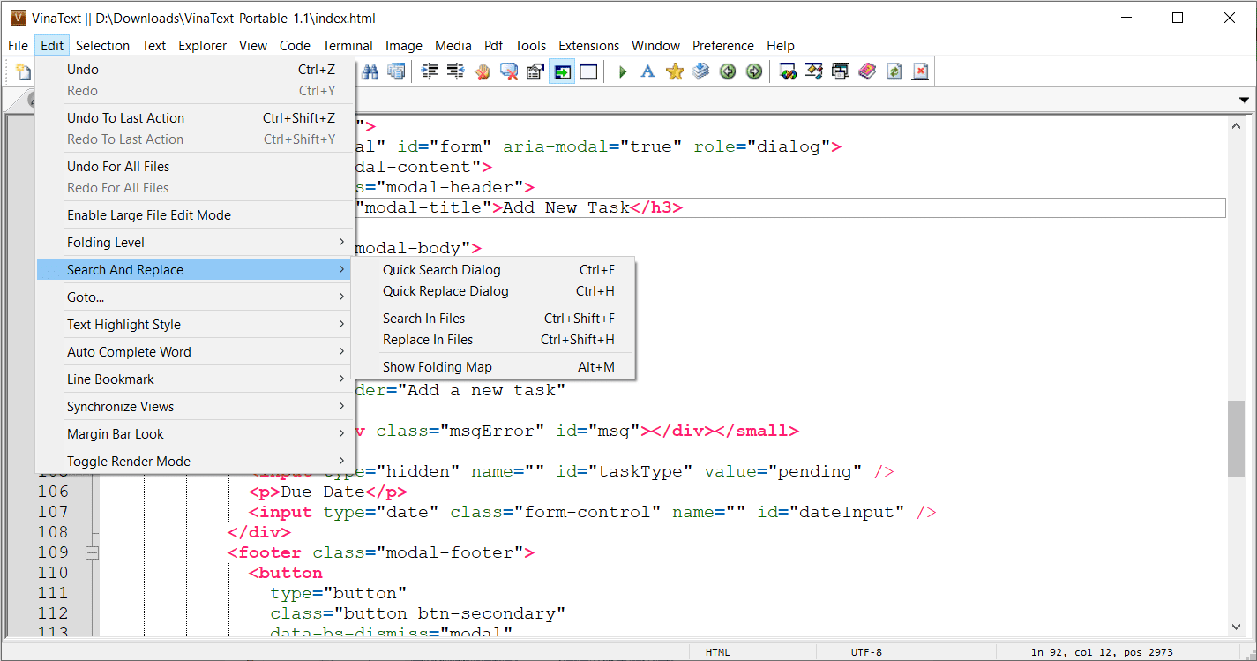Screen dimensions: 1257x661
Task: Select Undo For All Files
Action: (x=195, y=166)
